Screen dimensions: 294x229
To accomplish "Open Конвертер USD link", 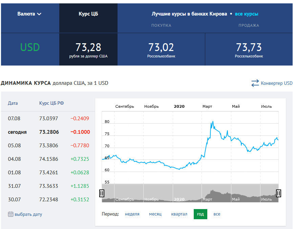I will click(x=277, y=83).
